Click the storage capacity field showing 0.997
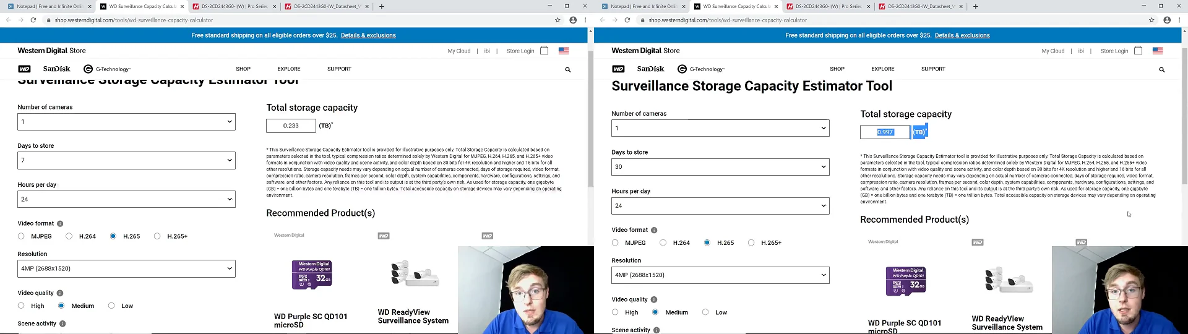 tap(885, 132)
